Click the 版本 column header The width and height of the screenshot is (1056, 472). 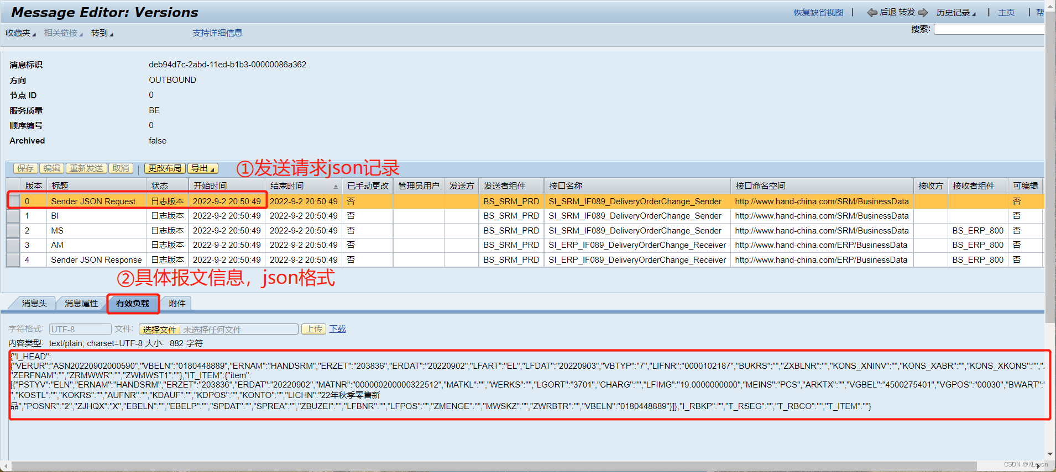33,186
